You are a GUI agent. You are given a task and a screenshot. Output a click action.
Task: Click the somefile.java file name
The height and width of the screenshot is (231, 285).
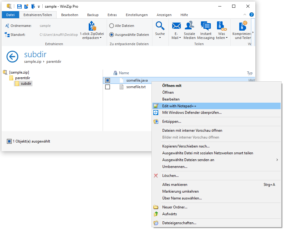(137, 80)
